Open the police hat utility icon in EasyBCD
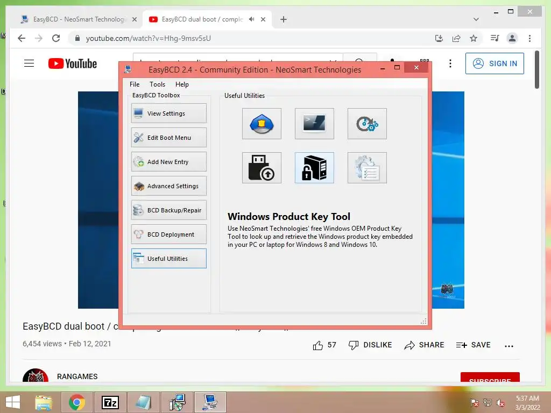 click(x=262, y=124)
